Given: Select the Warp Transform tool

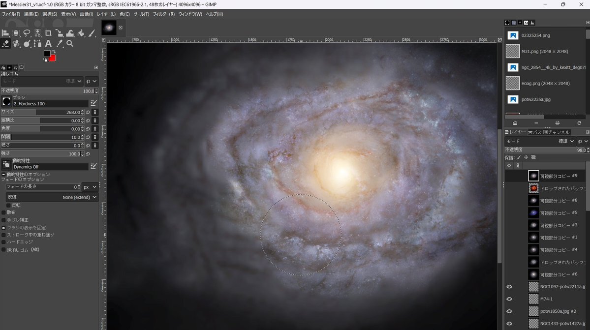Looking at the screenshot, I should point(70,33).
